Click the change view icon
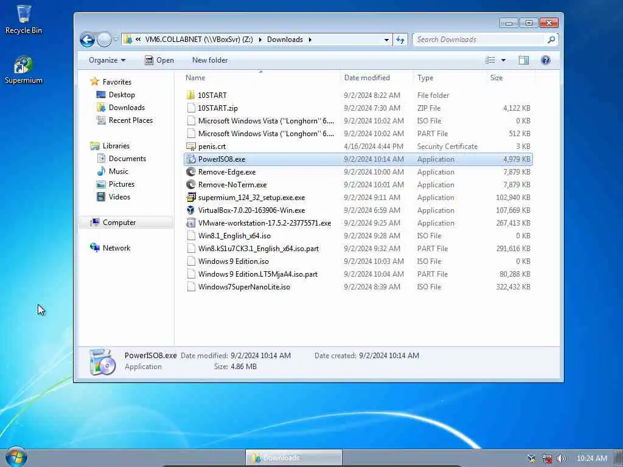 pyautogui.click(x=490, y=60)
